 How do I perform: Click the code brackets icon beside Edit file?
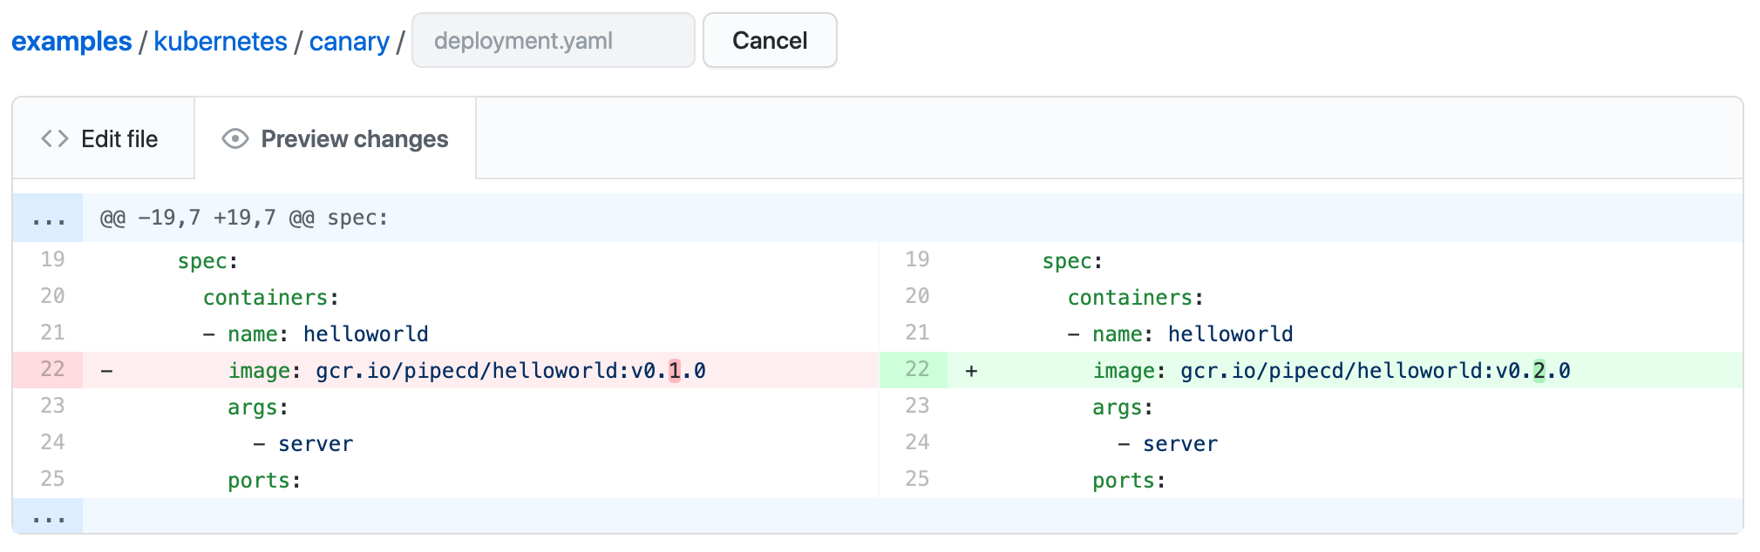click(x=54, y=139)
